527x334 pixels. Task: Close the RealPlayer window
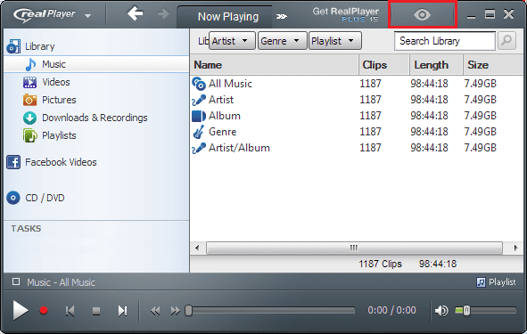pyautogui.click(x=509, y=14)
